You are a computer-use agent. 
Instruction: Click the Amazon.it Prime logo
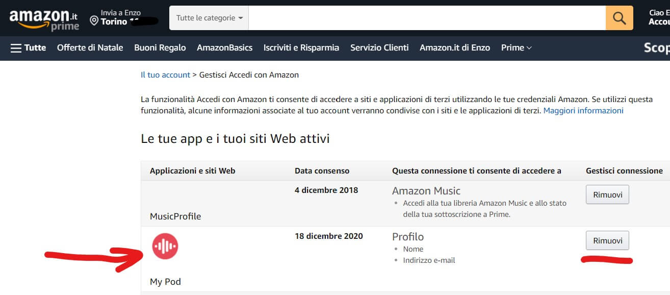click(x=44, y=18)
